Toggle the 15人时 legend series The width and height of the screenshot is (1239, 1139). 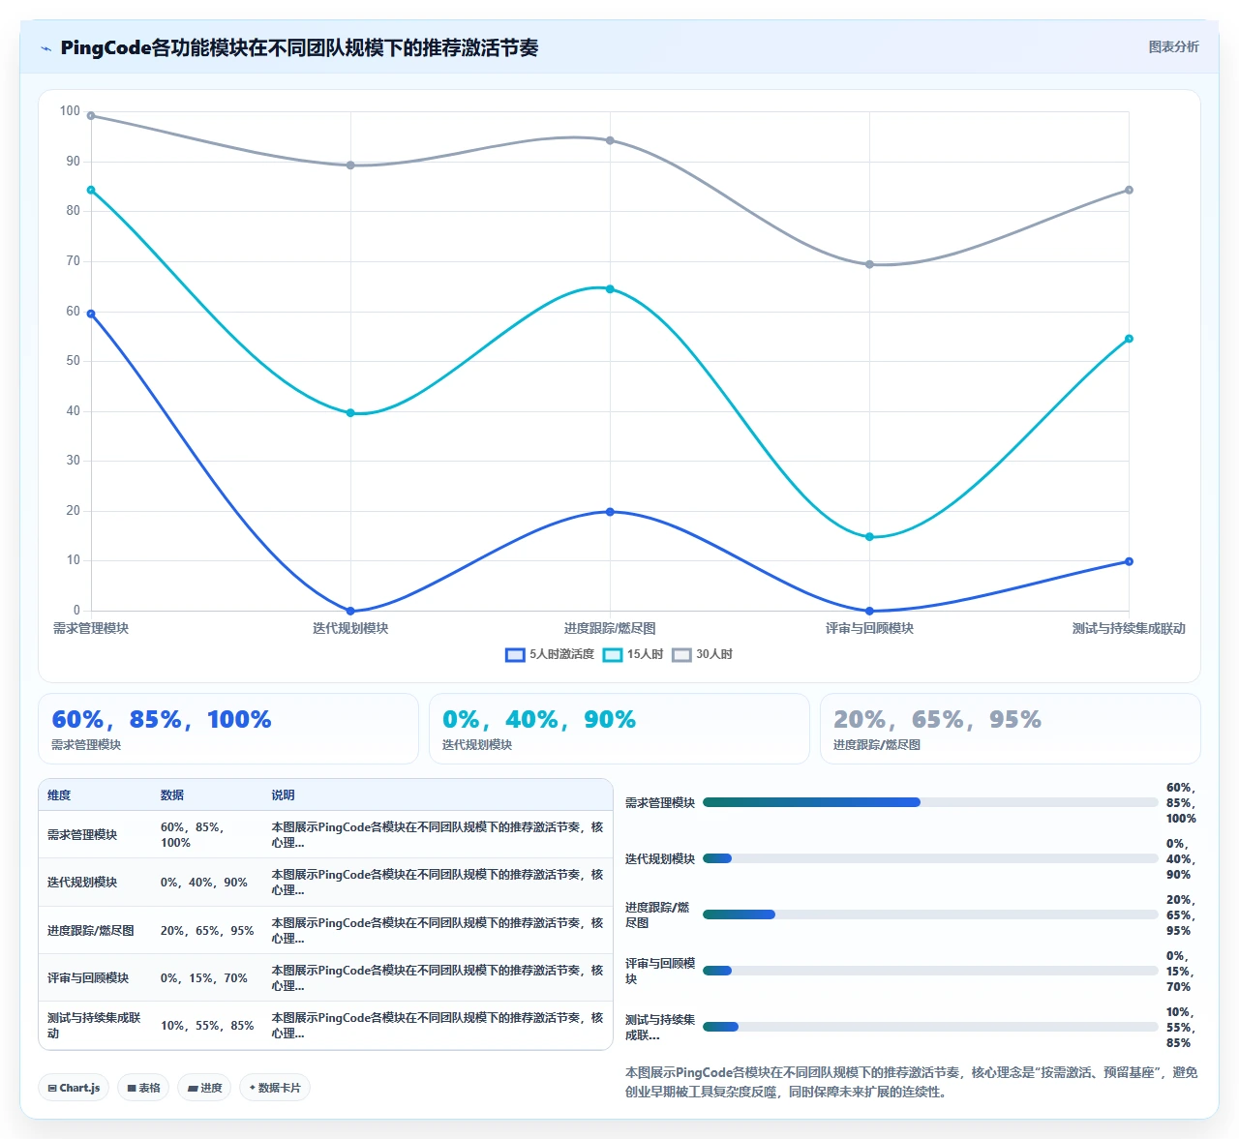[633, 655]
